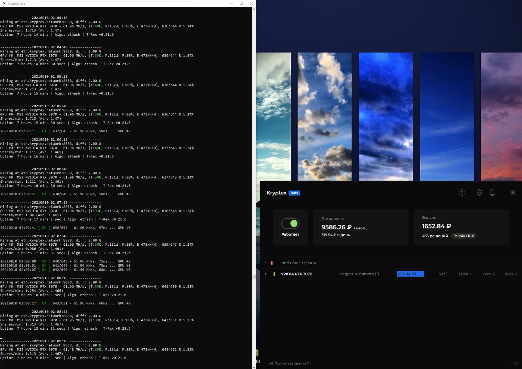The image size is (522, 369).
Task: Click the 02:09:18 timestamp header in console
Action: pos(51,341)
